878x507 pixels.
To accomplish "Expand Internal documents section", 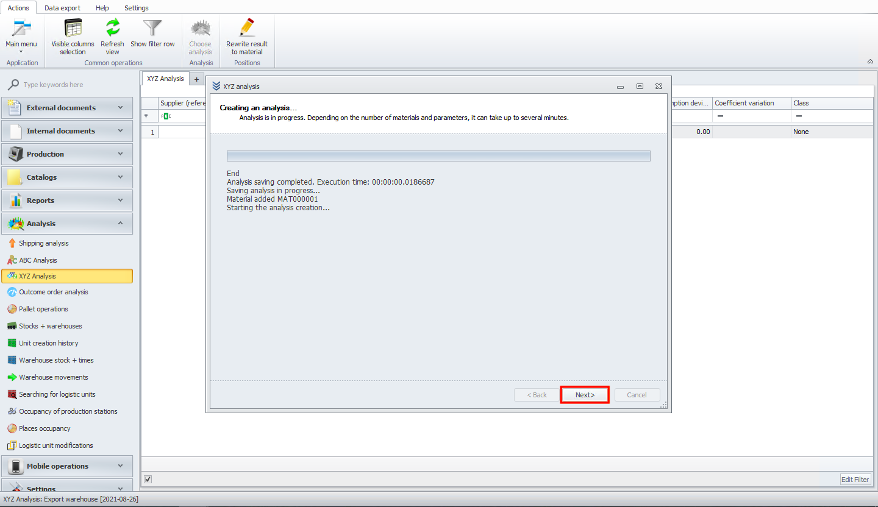I will (67, 131).
